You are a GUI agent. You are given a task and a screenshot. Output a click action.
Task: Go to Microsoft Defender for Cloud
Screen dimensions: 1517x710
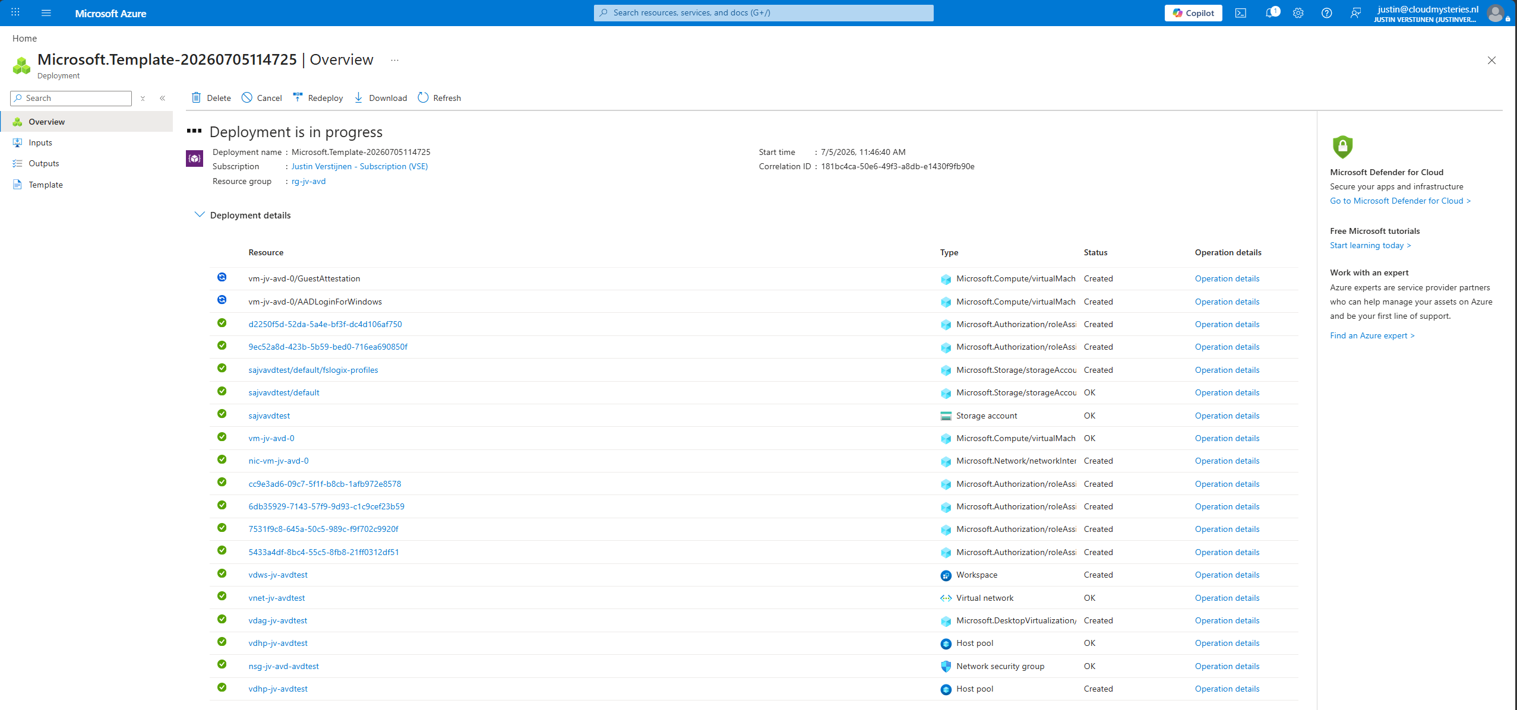click(1400, 201)
